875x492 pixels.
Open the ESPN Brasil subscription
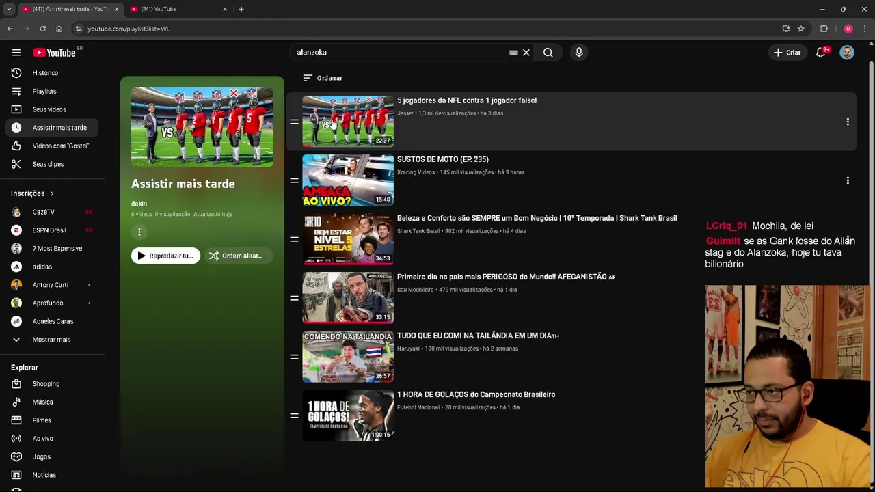53,230
